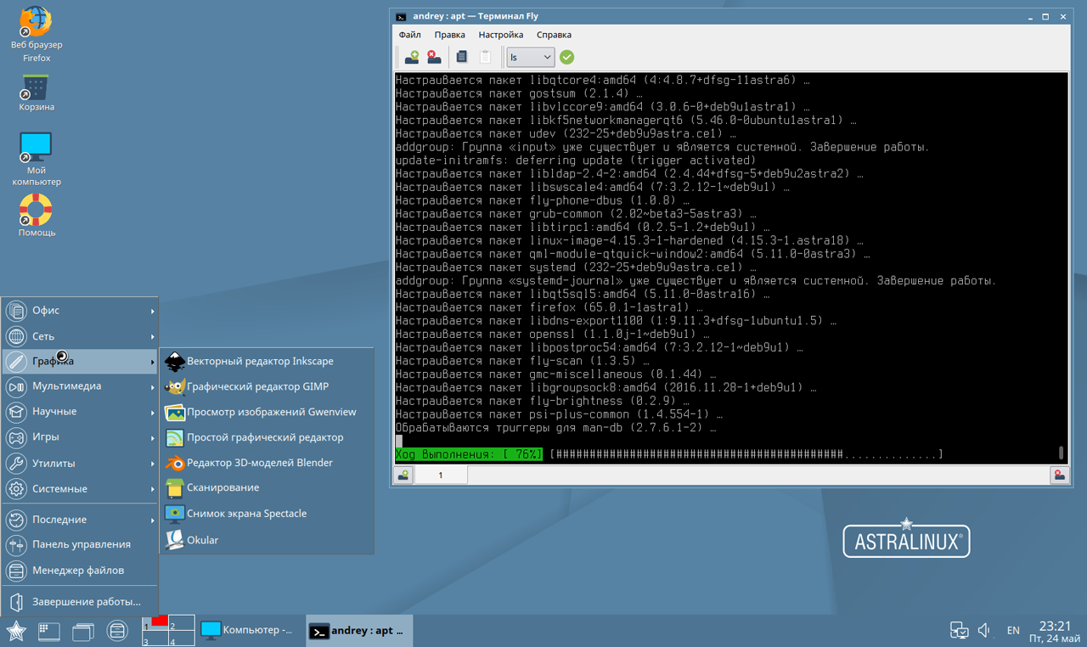Open the Настройка menu in terminal

(x=500, y=35)
